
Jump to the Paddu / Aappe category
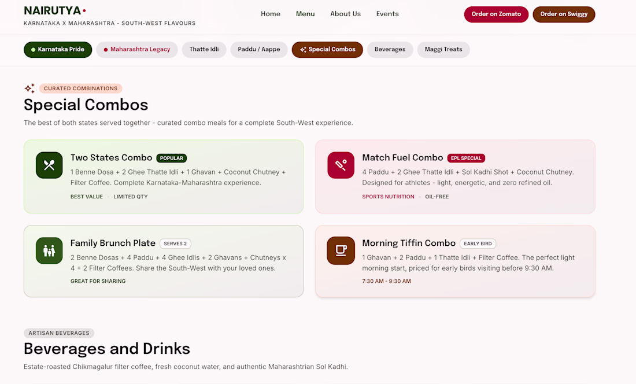click(x=259, y=50)
